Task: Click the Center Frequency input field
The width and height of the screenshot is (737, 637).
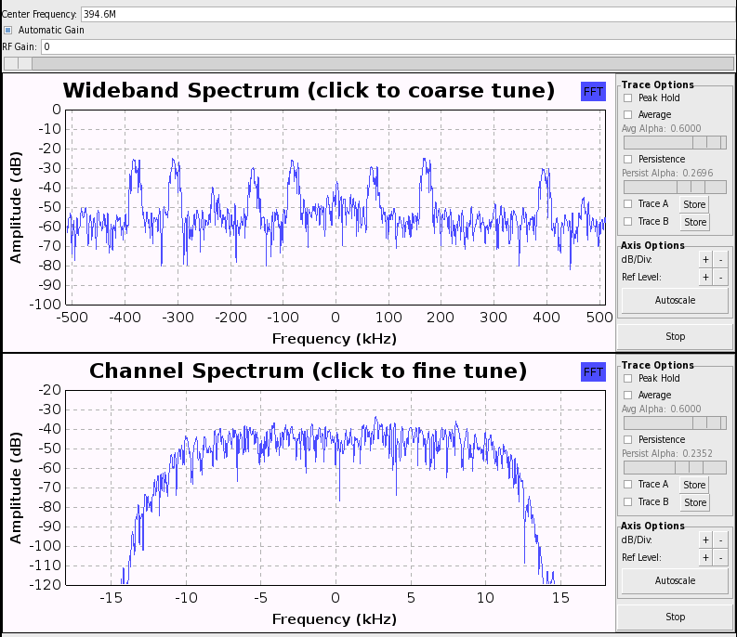Action: [x=408, y=14]
